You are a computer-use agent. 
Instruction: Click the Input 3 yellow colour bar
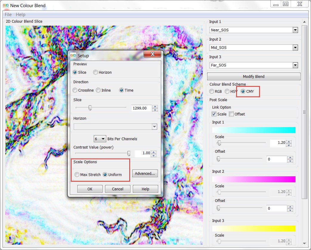(254, 229)
